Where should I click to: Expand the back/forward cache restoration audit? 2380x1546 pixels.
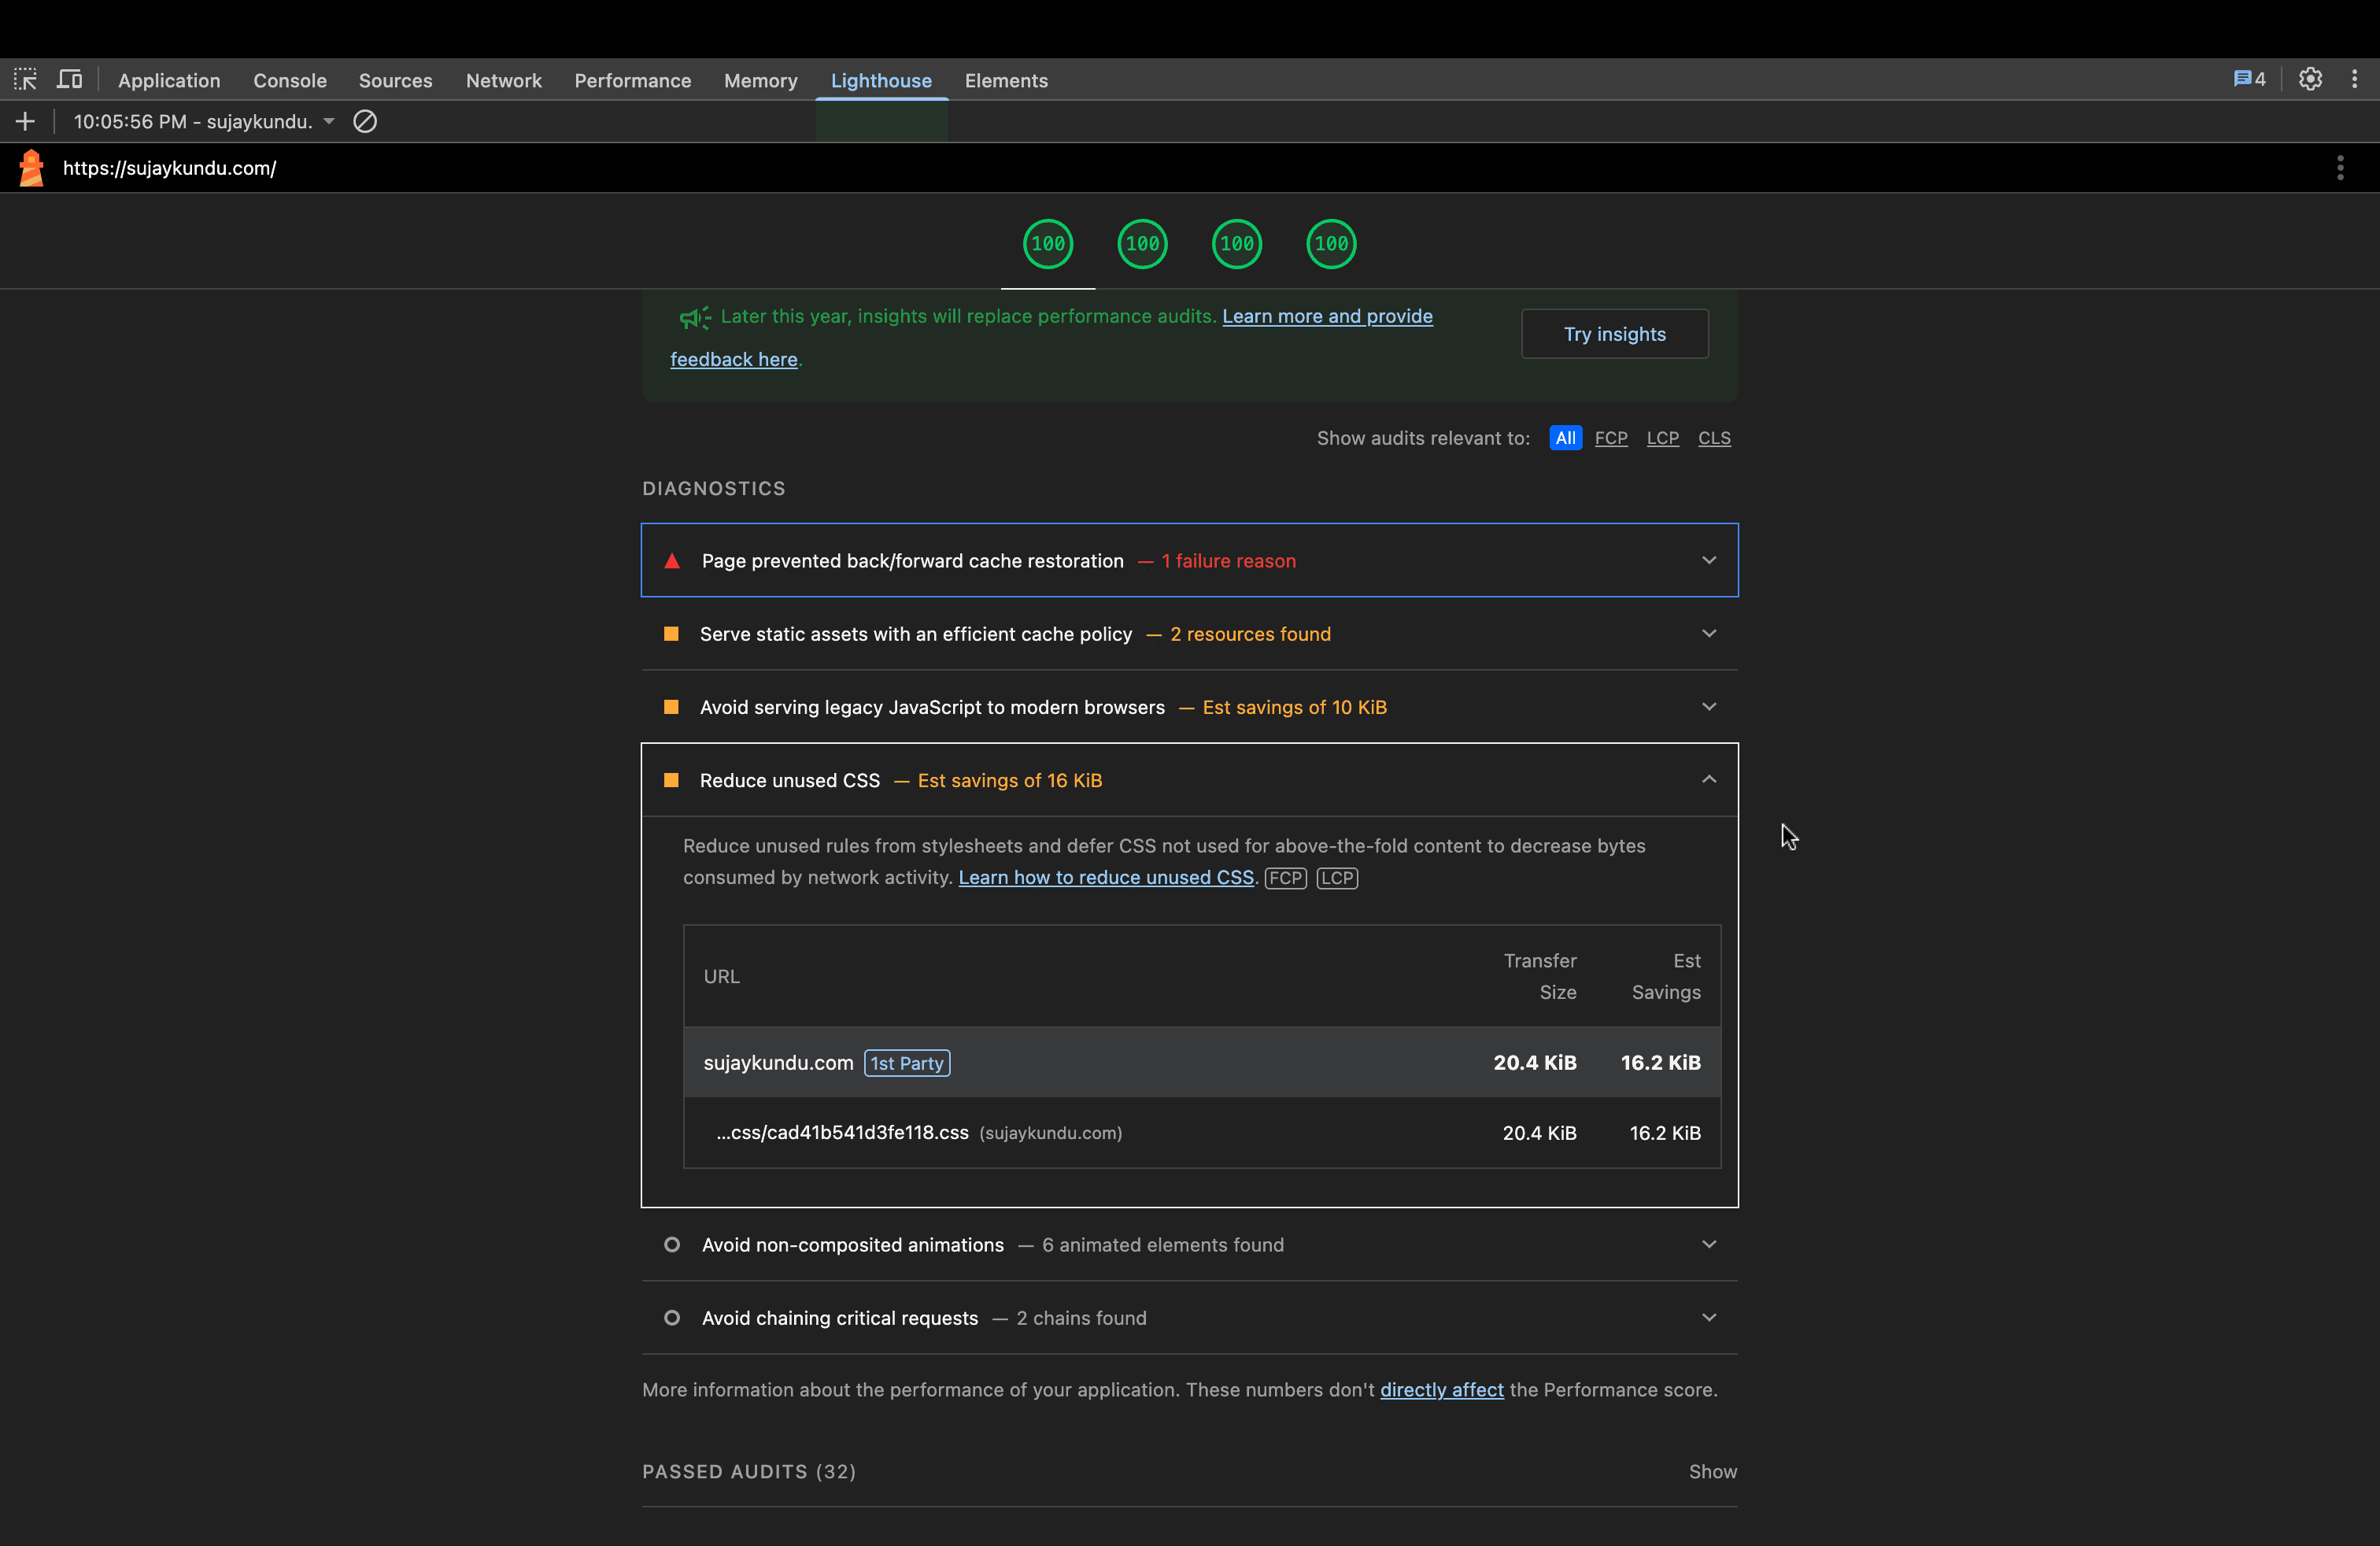point(1709,560)
